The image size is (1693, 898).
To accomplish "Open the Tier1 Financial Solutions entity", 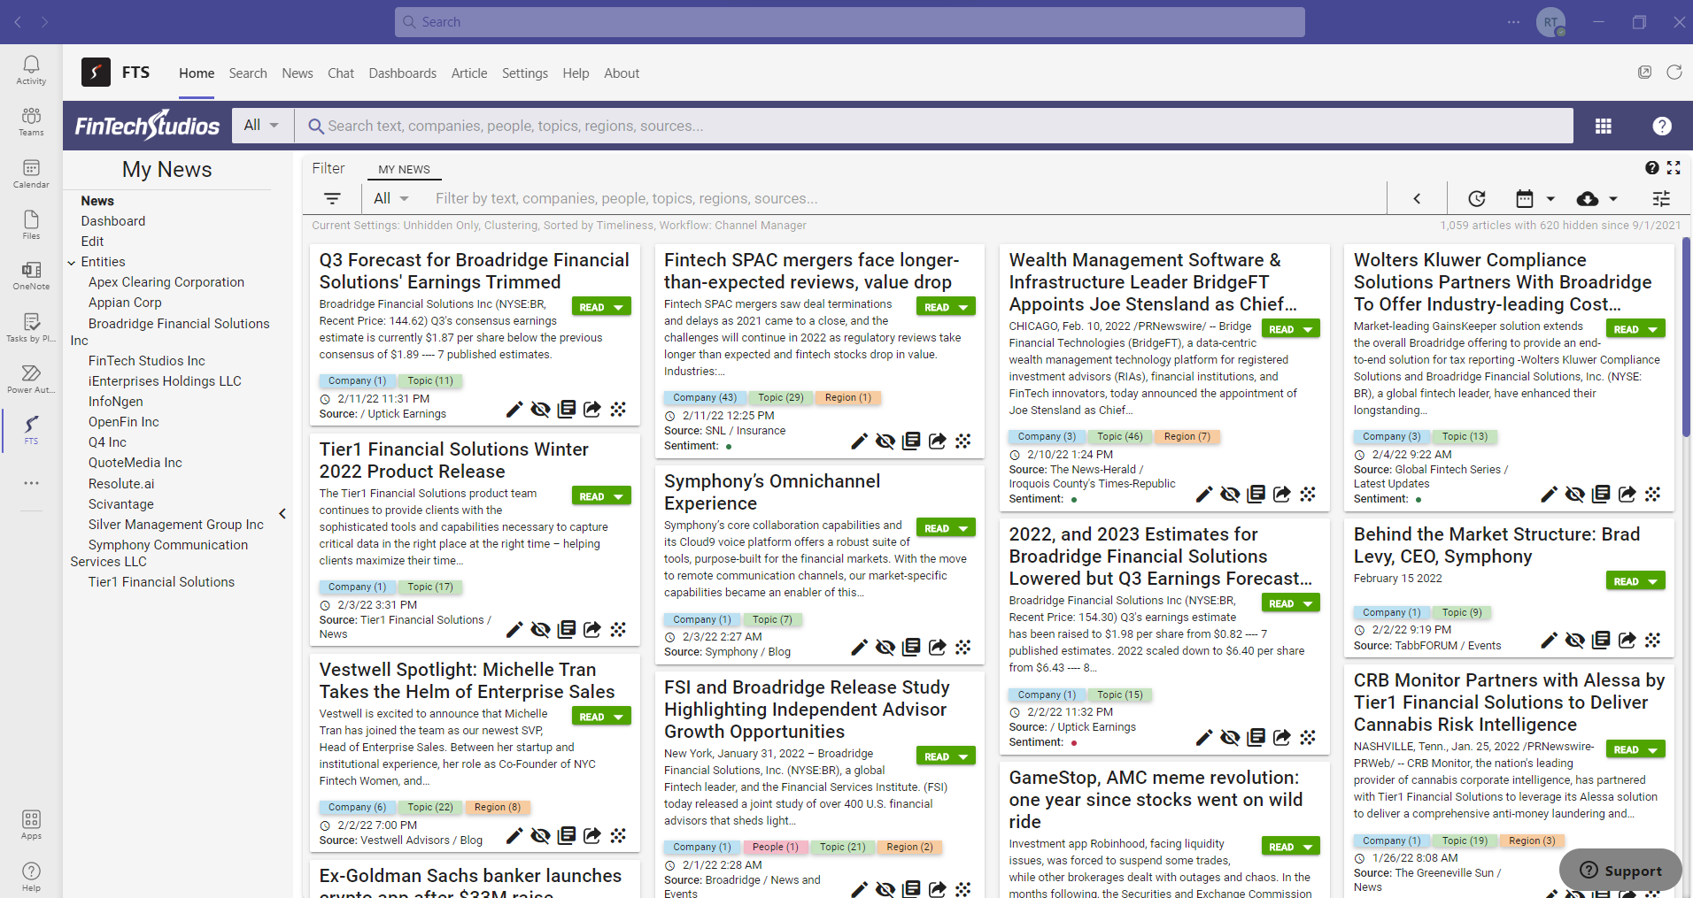I will pyautogui.click(x=161, y=582).
